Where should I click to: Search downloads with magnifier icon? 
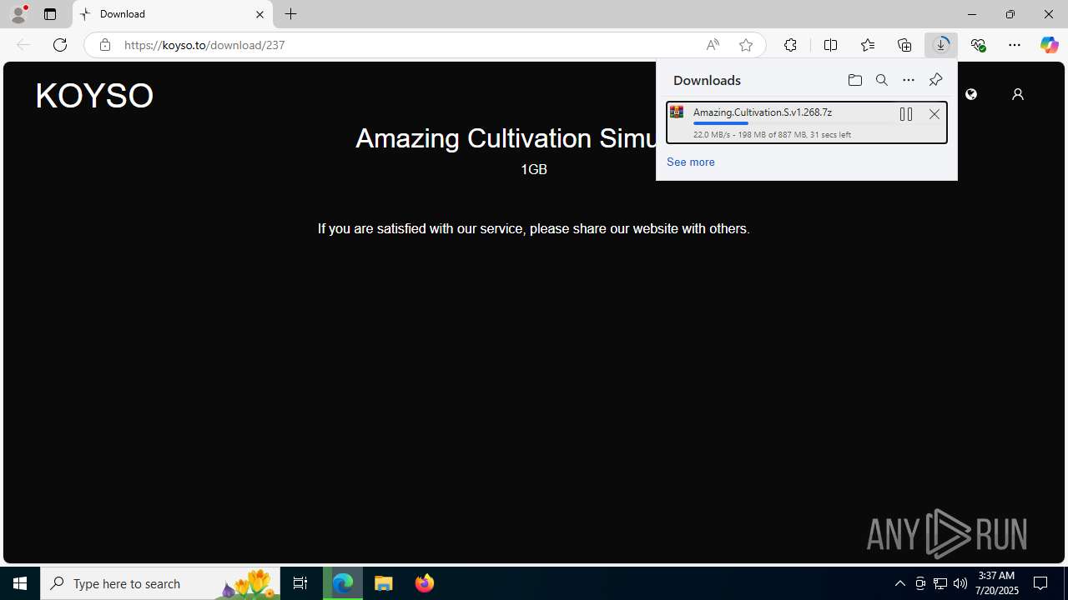882,80
